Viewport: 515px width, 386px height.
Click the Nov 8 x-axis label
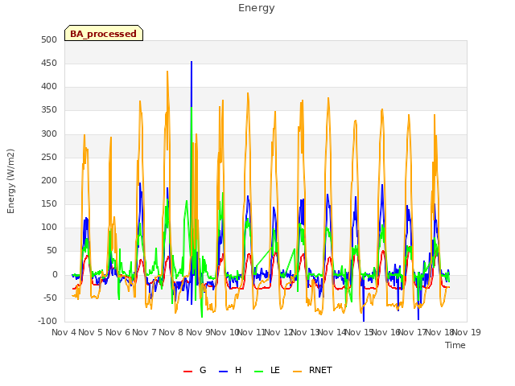tap(171, 332)
